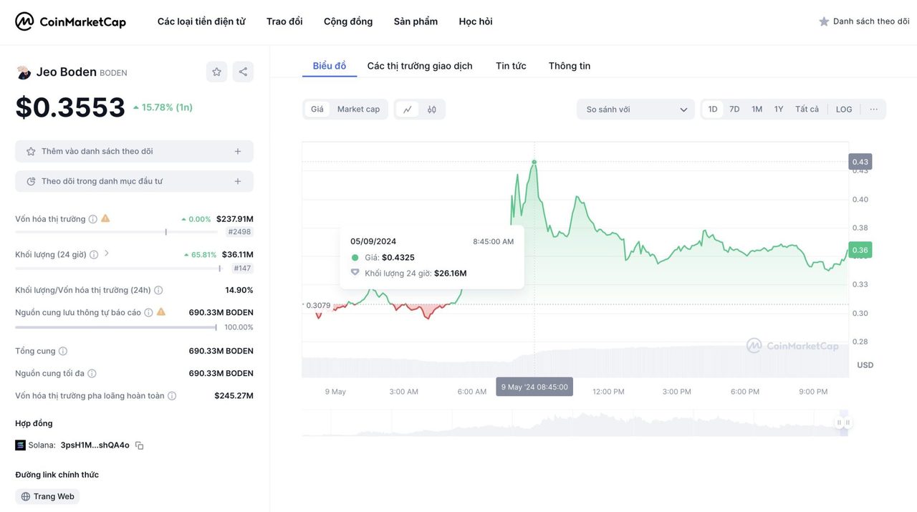Click circulating supply warning triangle icon
This screenshot has height=512, width=917.
(161, 312)
